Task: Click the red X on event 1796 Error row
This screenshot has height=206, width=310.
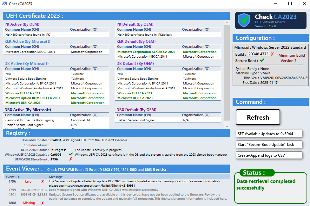Action: [43, 181]
